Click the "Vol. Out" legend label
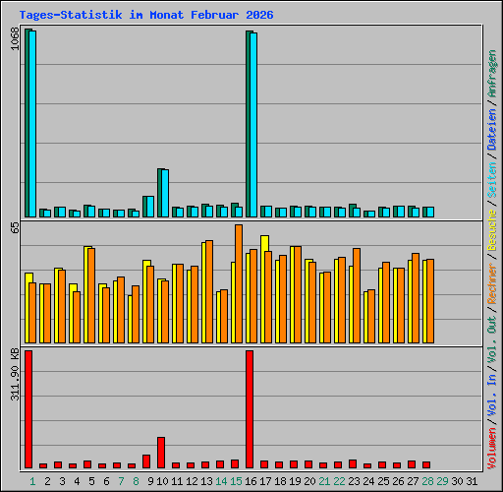Screen dimensions: 503x492 tap(492, 339)
